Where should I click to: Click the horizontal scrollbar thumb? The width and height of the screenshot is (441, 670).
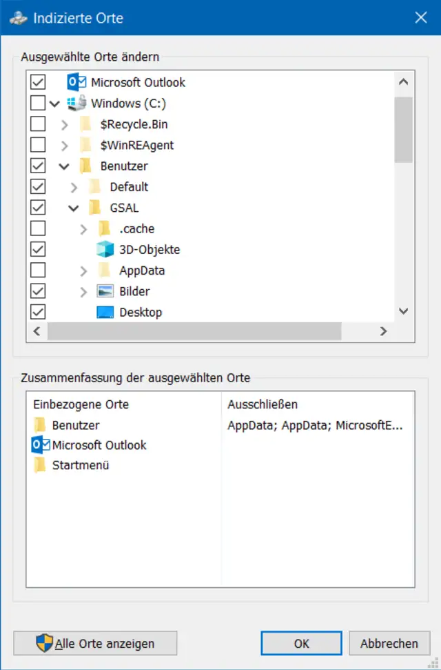[x=194, y=331]
